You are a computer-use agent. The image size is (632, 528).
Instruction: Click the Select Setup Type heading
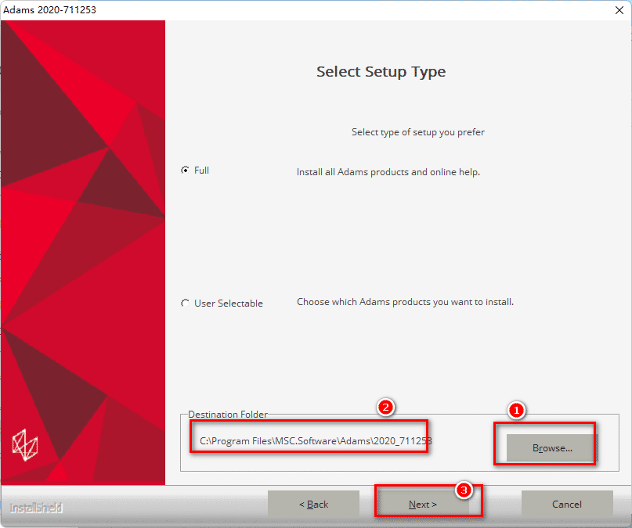[381, 72]
